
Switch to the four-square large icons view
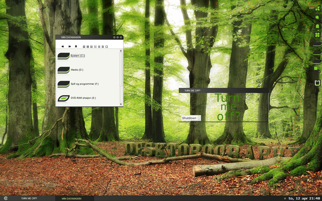tap(84, 47)
